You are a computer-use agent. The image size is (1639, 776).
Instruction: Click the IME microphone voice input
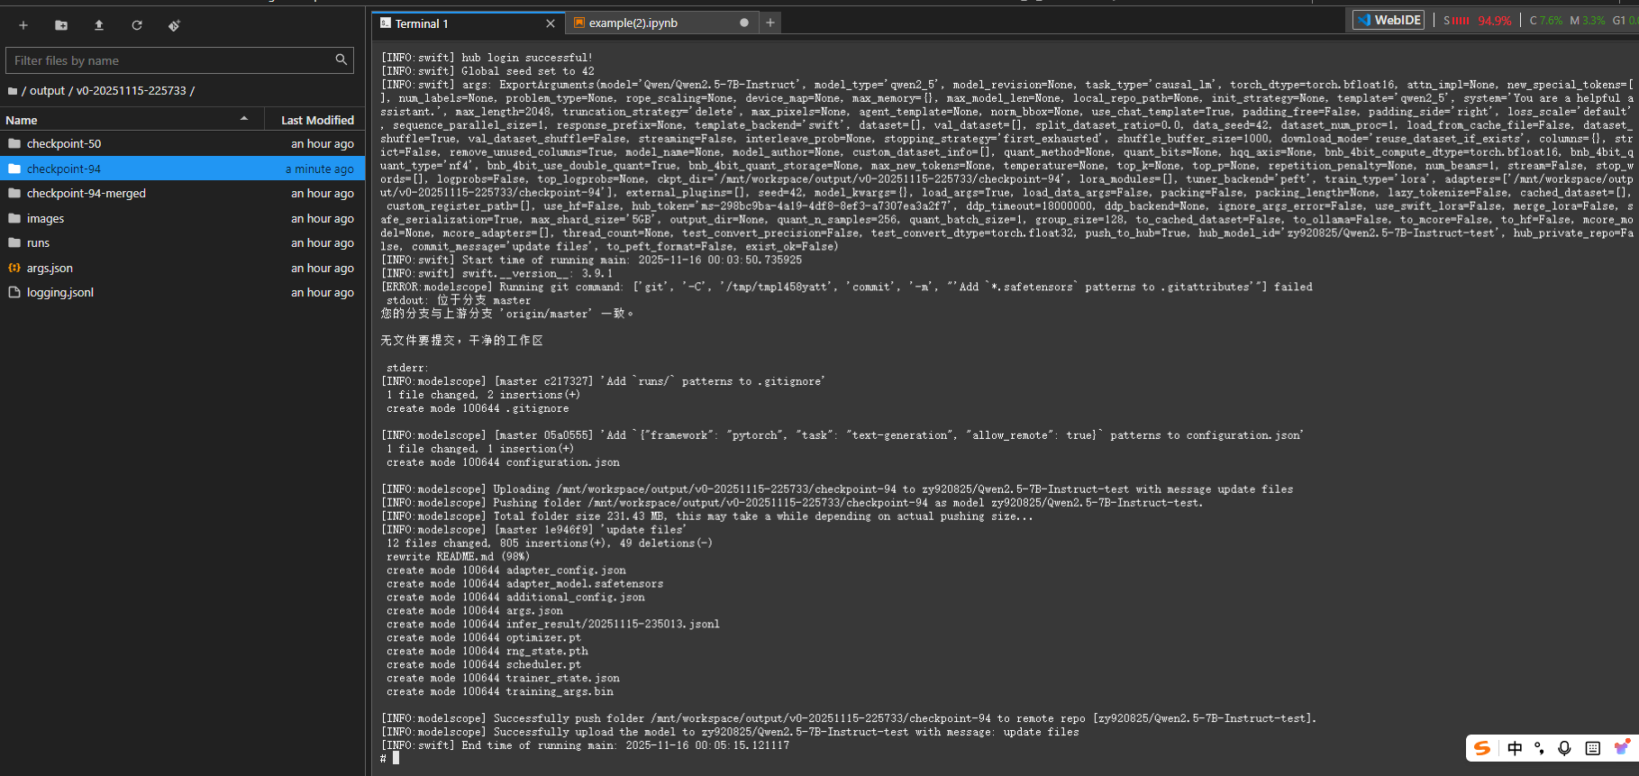pos(1564,748)
